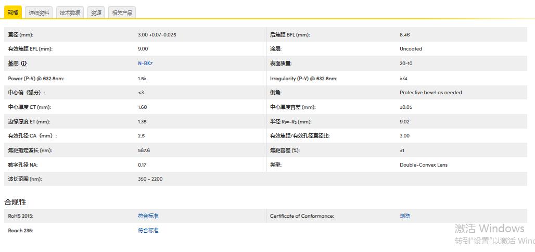Click the Protective bevel as needed text
Screen dimensions: 535x252
click(430, 93)
